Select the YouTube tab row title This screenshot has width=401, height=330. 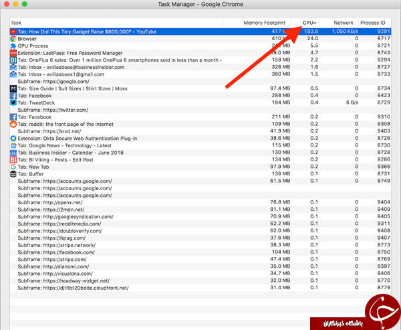(87, 31)
